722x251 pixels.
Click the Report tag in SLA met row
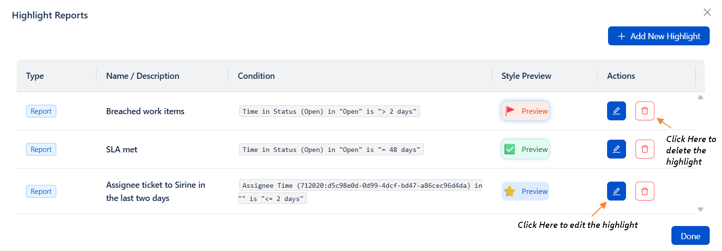(41, 150)
